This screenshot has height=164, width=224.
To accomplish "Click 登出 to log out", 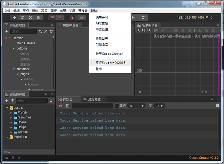I will click(110, 69).
